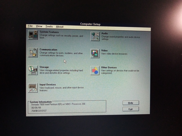Click the Computer Setup title bar
The height and width of the screenshot is (136, 182).
(90, 24)
